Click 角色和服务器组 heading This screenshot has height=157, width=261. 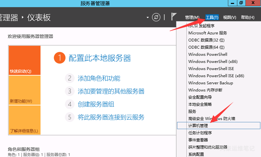(x=24, y=149)
